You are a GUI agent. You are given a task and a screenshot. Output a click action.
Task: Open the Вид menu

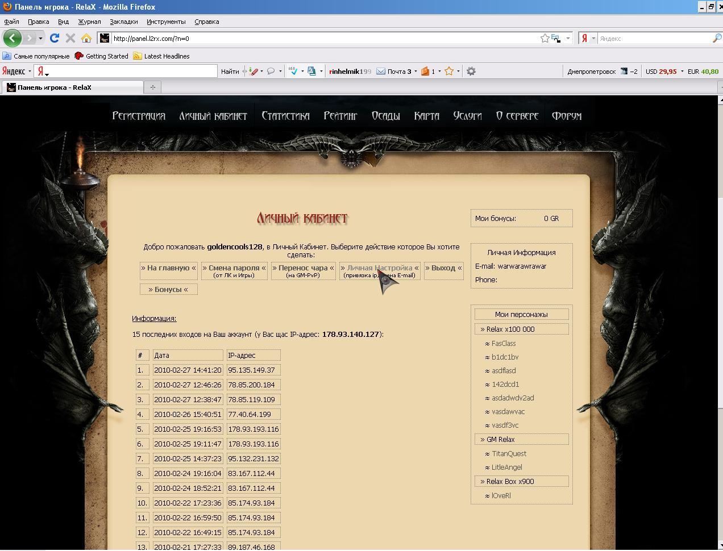point(63,22)
